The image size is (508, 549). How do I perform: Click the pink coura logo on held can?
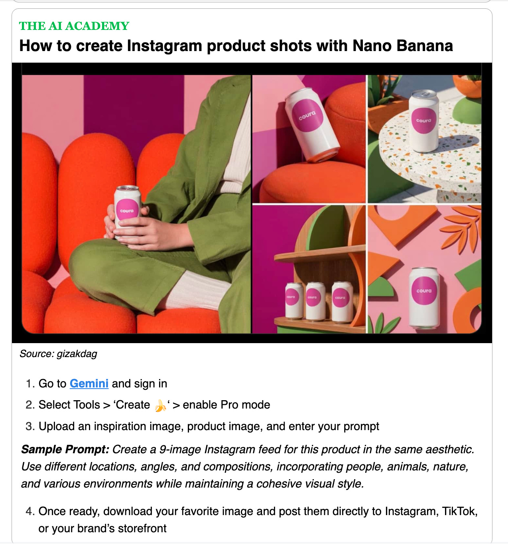click(127, 211)
